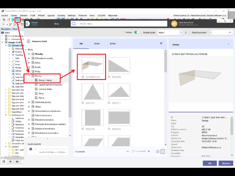
Task: Expand the Dřevěné konstrukce category
Action: tap(29, 120)
